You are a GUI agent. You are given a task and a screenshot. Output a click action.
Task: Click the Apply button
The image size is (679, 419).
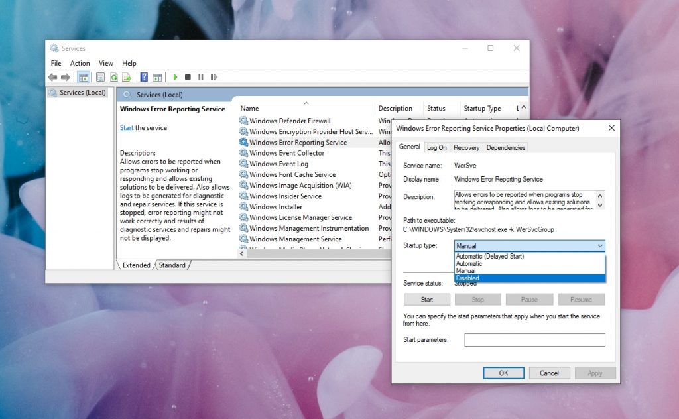595,373
